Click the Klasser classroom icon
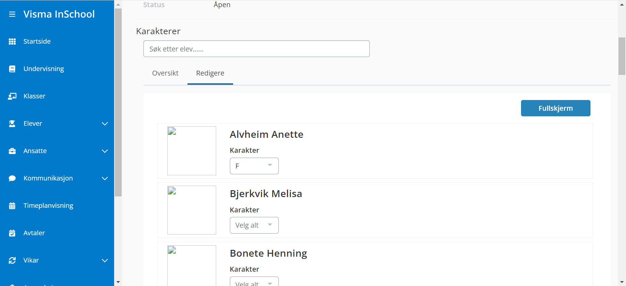Viewport: 626px width, 286px height. tap(12, 96)
